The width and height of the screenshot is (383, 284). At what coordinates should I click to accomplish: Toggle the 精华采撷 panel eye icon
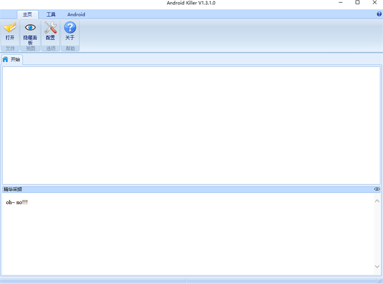(377, 189)
